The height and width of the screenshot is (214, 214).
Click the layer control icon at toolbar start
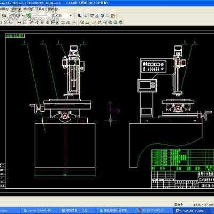pos(4,16)
